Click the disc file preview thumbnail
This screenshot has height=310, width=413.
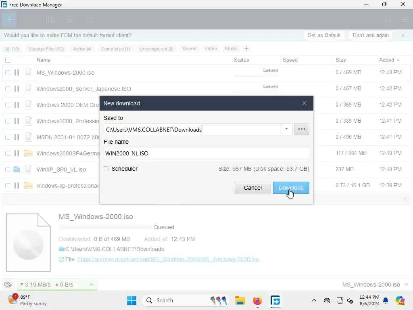[29, 242]
